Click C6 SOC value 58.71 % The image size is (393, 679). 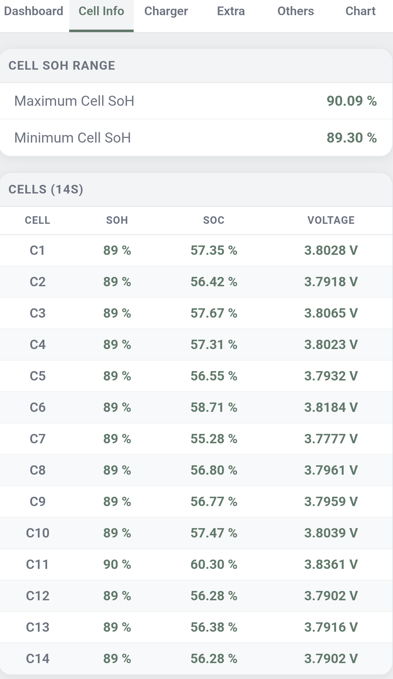(x=214, y=408)
